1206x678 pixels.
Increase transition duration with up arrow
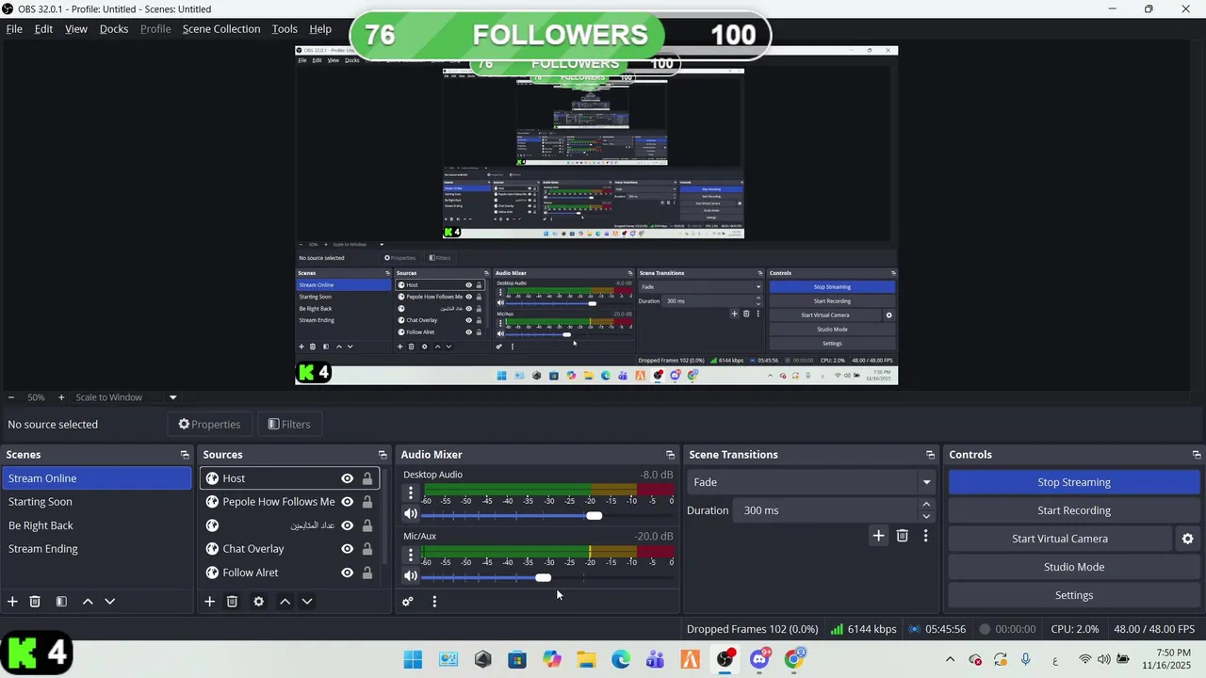925,505
